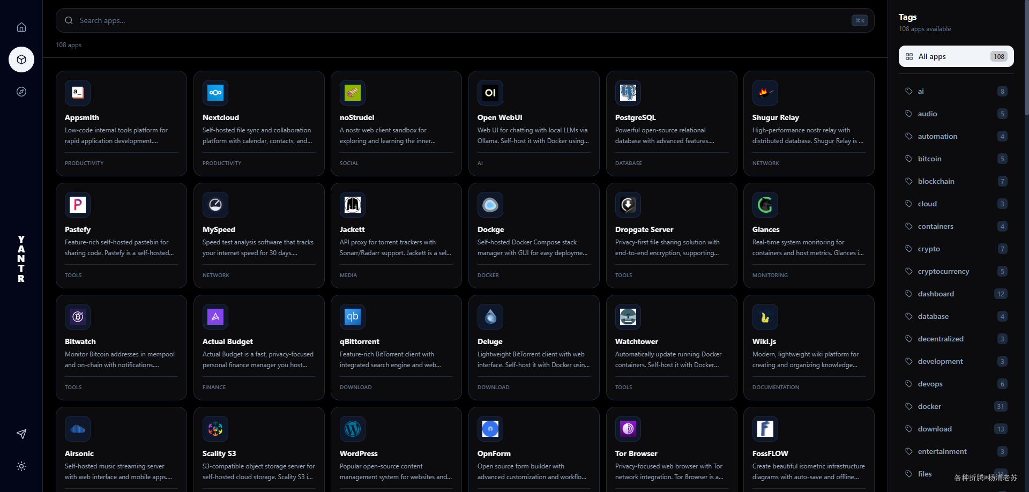Filter by the entertainment tag
This screenshot has height=492, width=1029.
(x=956, y=451)
